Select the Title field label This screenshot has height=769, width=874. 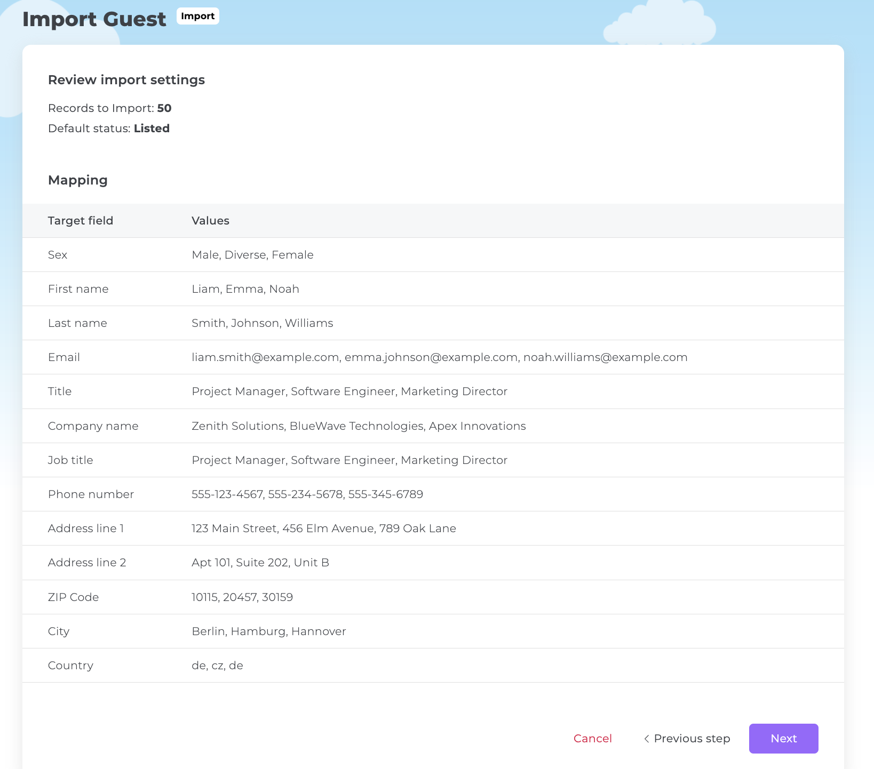point(60,391)
